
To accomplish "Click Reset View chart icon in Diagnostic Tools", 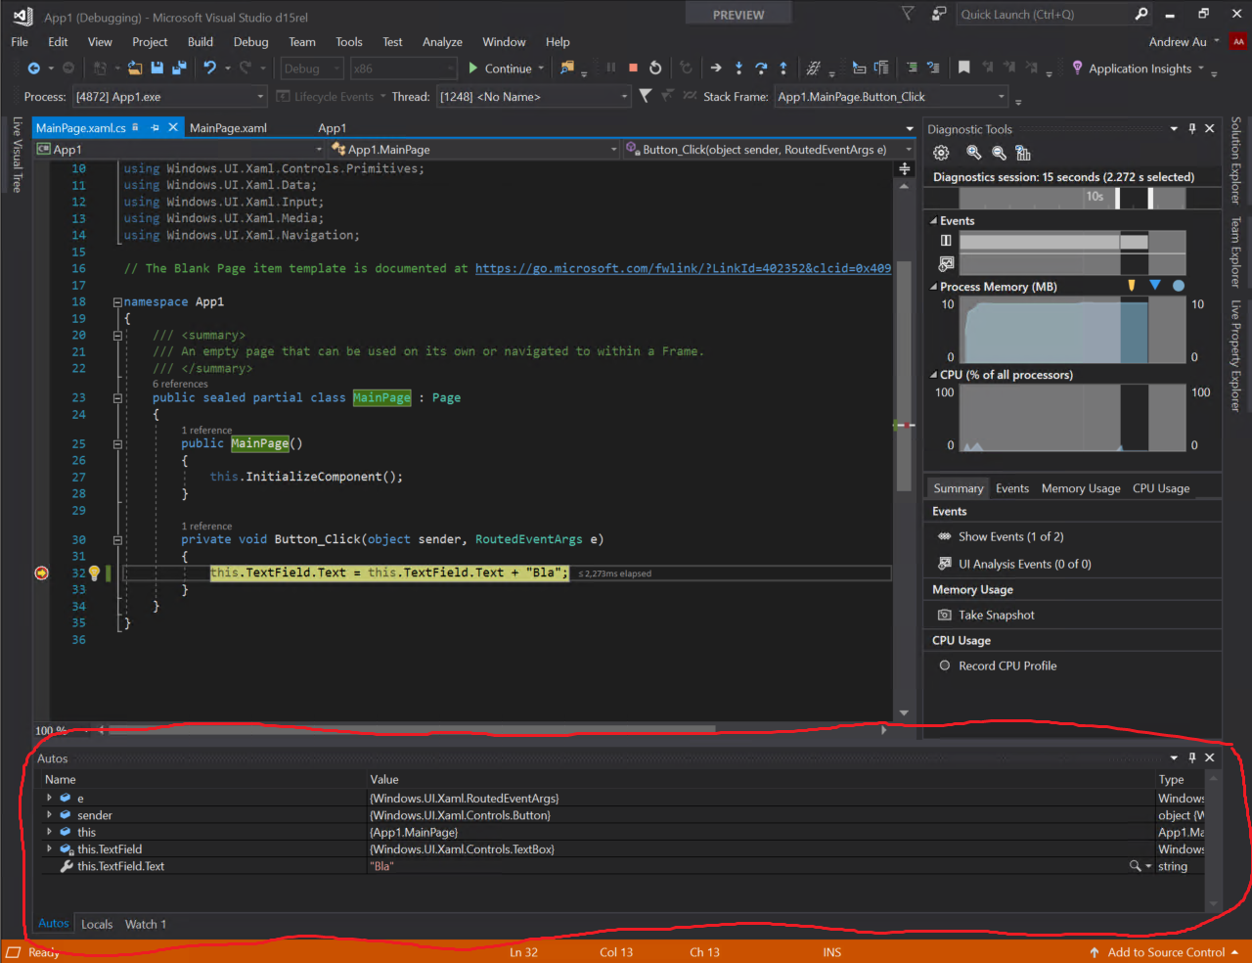I will [1023, 153].
